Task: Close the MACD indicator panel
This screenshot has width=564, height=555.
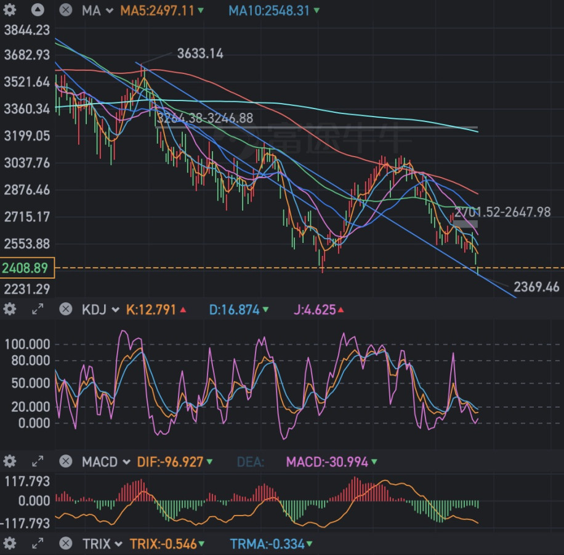Action: pos(66,461)
